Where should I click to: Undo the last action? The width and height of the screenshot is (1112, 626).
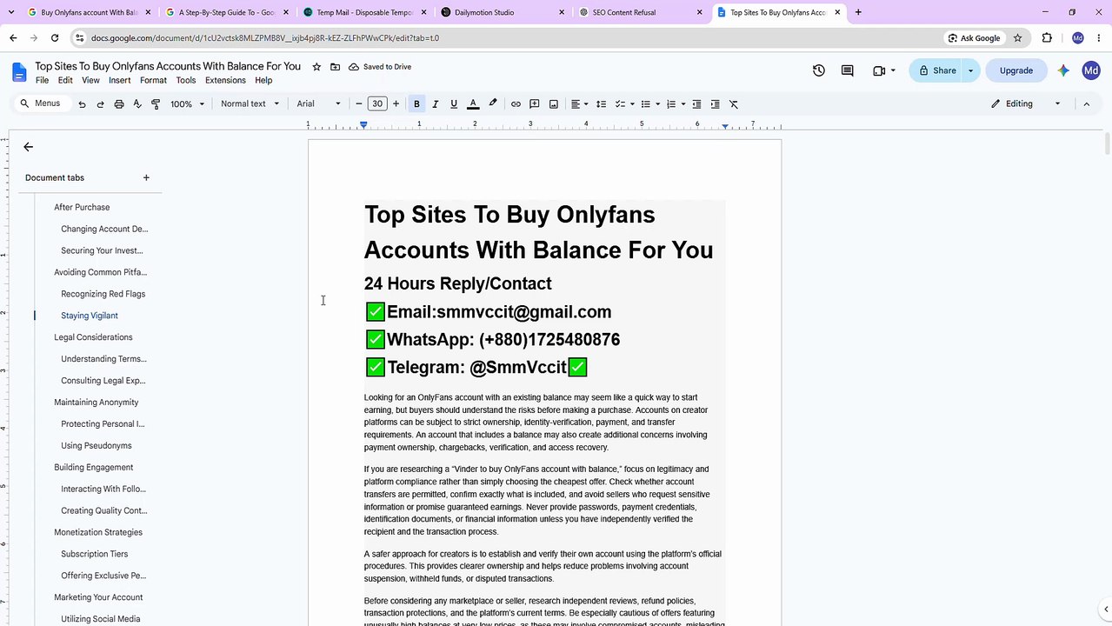(x=82, y=103)
